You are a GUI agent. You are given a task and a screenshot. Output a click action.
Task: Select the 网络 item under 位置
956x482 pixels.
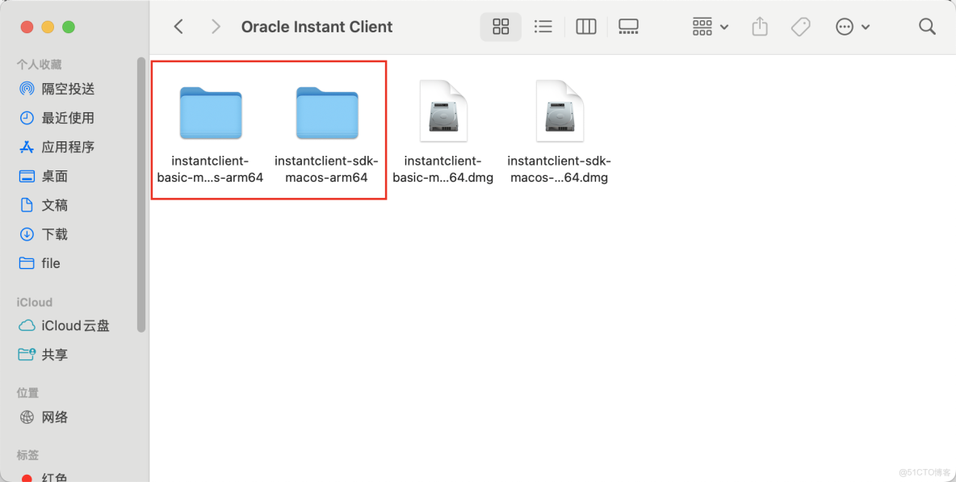(50, 417)
